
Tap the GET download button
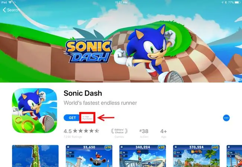pyautogui.click(x=72, y=118)
